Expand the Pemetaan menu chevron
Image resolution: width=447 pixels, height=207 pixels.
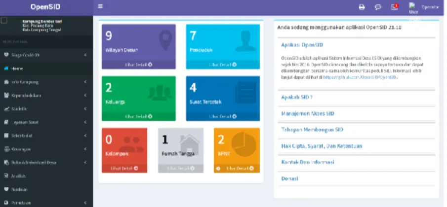tap(85, 203)
